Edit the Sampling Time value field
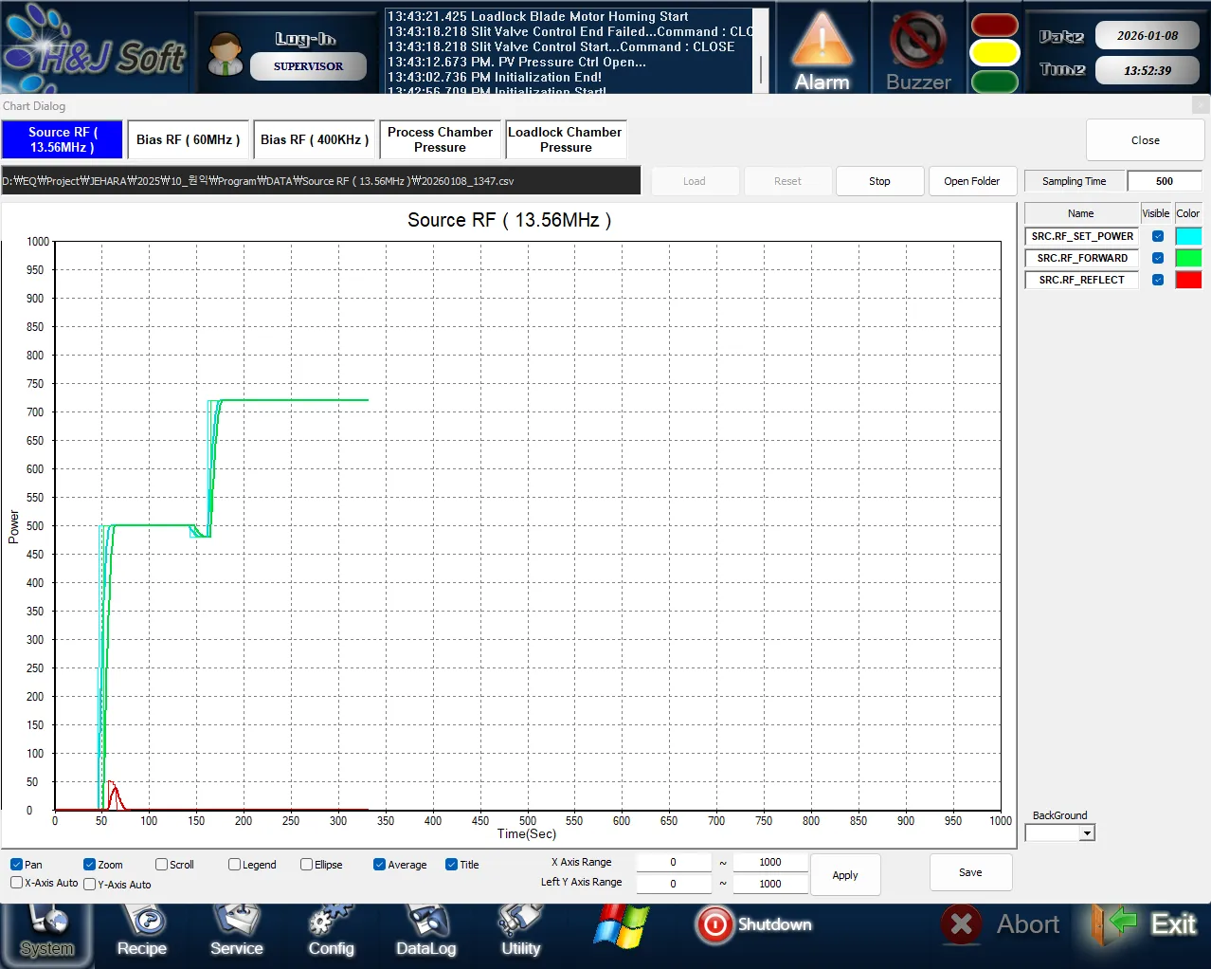 [x=1165, y=181]
